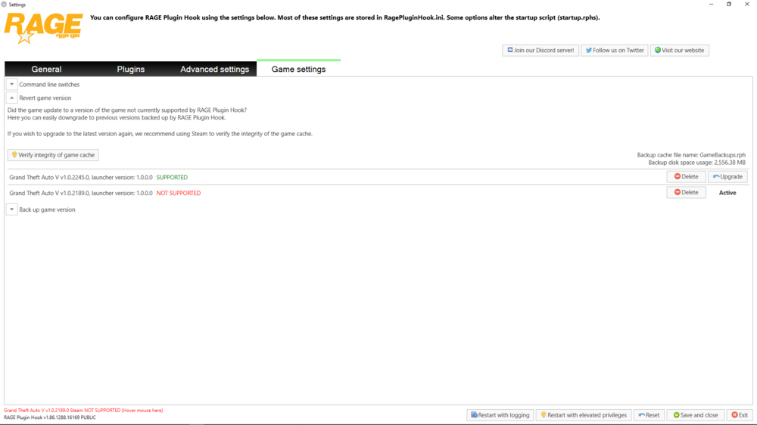Maximize the Settings window
Image resolution: width=757 pixels, height=425 pixels.
[729, 5]
